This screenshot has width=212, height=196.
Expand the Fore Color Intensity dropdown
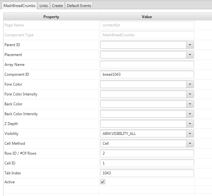coord(190,94)
